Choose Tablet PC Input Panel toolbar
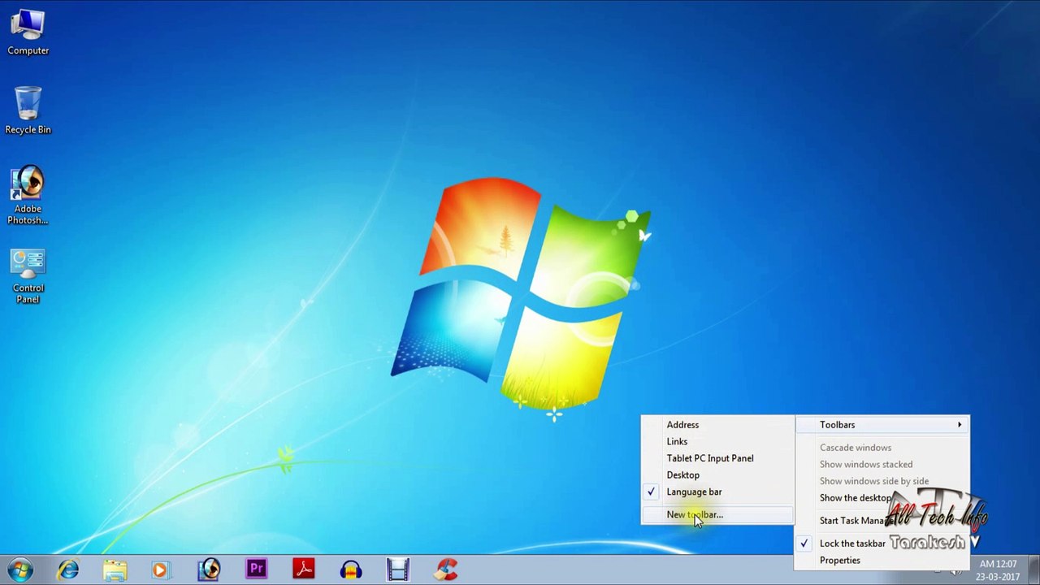 tap(717, 458)
